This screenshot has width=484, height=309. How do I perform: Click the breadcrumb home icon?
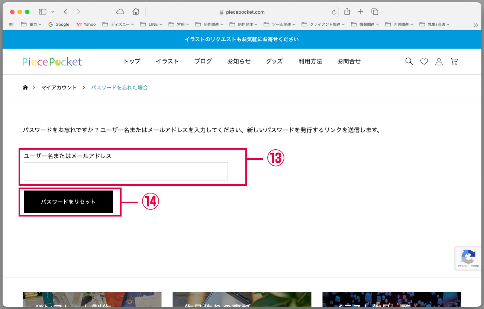pos(25,88)
